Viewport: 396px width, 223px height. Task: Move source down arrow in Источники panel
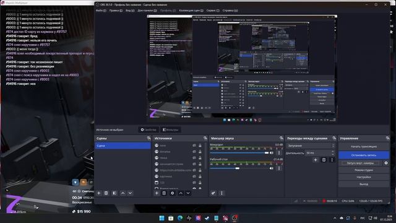(188, 193)
